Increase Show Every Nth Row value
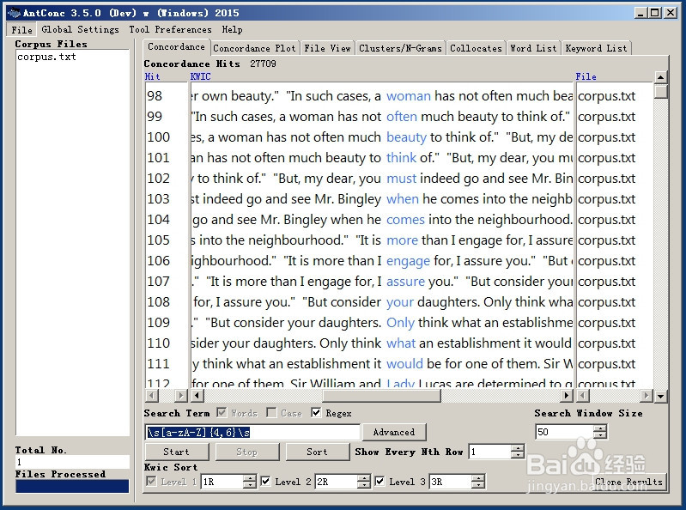 [x=518, y=448]
